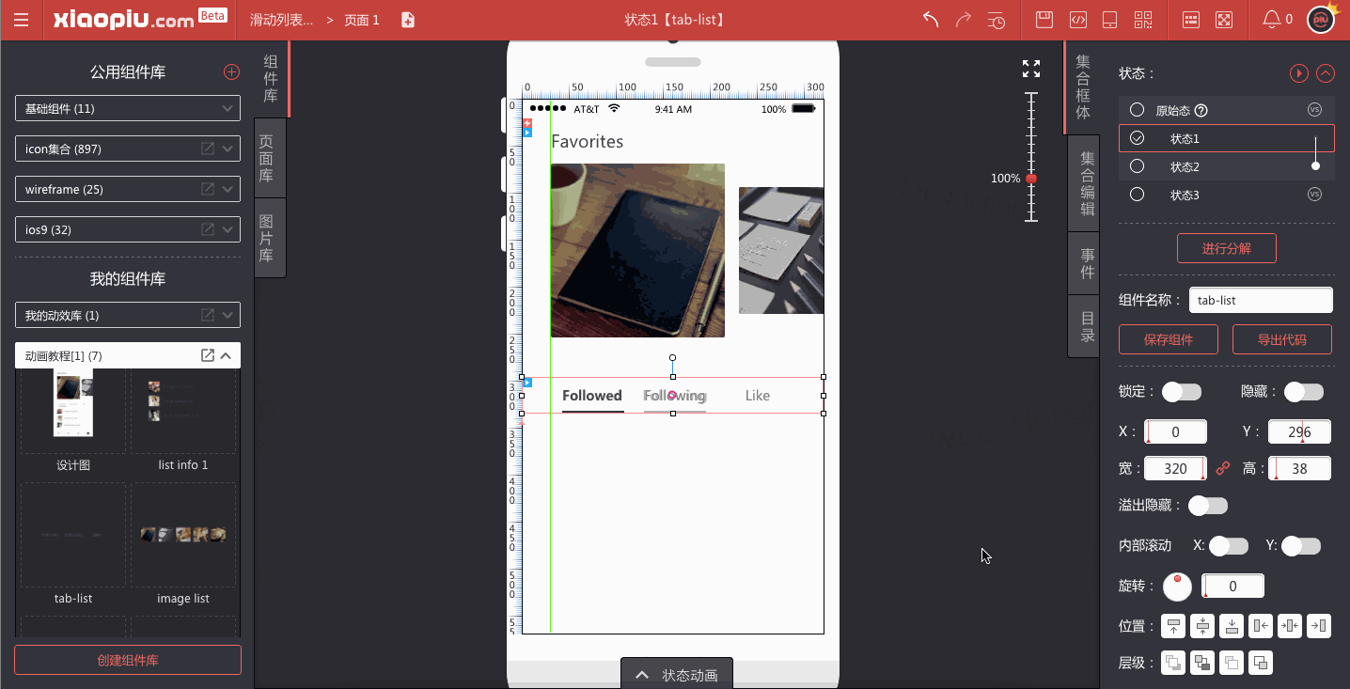Screen dimensions: 1350x689
Task: Toggle the 隐藏 hide switch
Action: click(1304, 392)
